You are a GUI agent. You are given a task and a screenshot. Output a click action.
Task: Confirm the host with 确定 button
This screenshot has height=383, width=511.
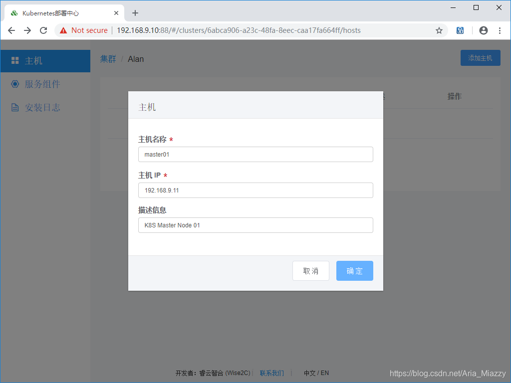(x=355, y=271)
